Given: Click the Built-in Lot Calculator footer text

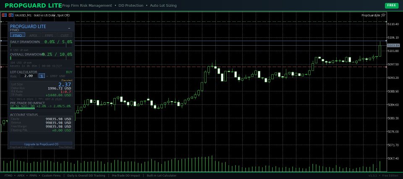Looking at the screenshot, I should tap(162, 176).
